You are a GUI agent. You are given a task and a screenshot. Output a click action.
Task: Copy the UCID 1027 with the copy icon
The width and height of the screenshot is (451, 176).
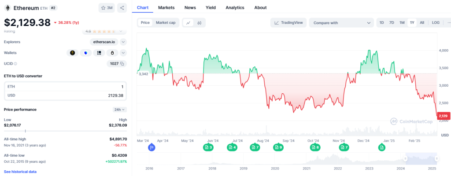(122, 64)
